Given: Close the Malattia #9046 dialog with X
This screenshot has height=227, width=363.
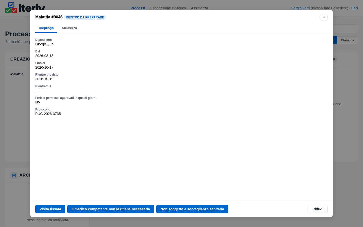Looking at the screenshot, I should 324,17.
